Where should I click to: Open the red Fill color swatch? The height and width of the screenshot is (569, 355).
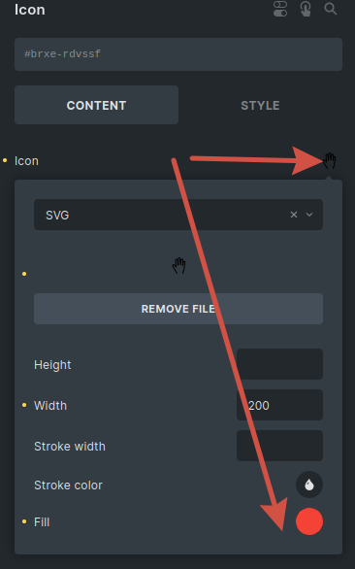coord(309,521)
